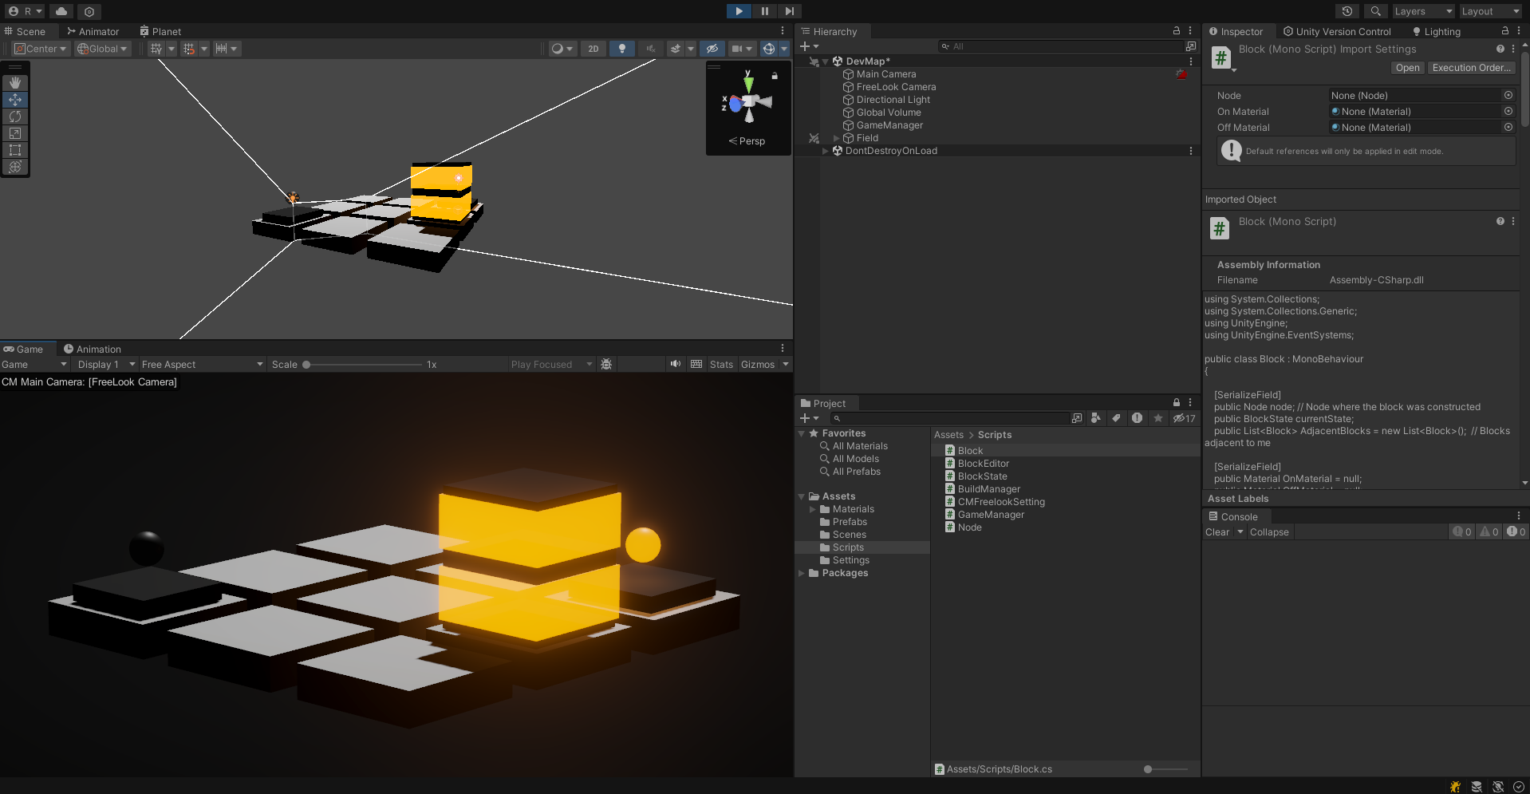Click the Open button for Block script
The image size is (1530, 794).
[x=1407, y=68]
